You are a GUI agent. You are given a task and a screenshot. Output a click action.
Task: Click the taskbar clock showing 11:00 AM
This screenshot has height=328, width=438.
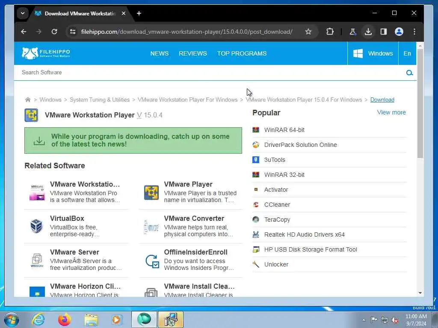coord(416,320)
